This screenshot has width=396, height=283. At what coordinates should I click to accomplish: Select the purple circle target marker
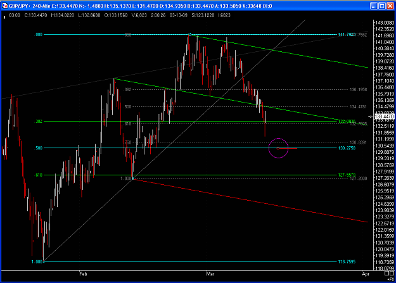[278, 148]
